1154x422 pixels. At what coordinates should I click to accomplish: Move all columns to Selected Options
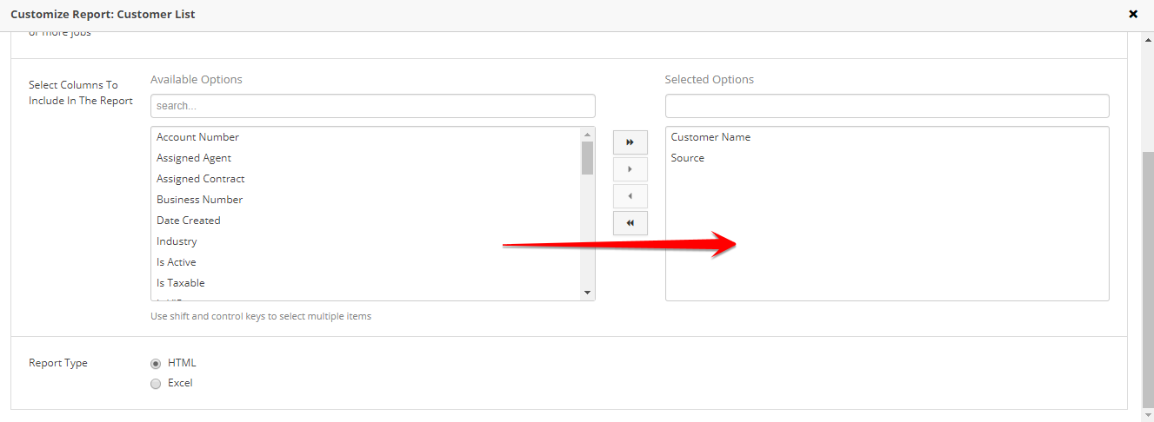[x=630, y=142]
